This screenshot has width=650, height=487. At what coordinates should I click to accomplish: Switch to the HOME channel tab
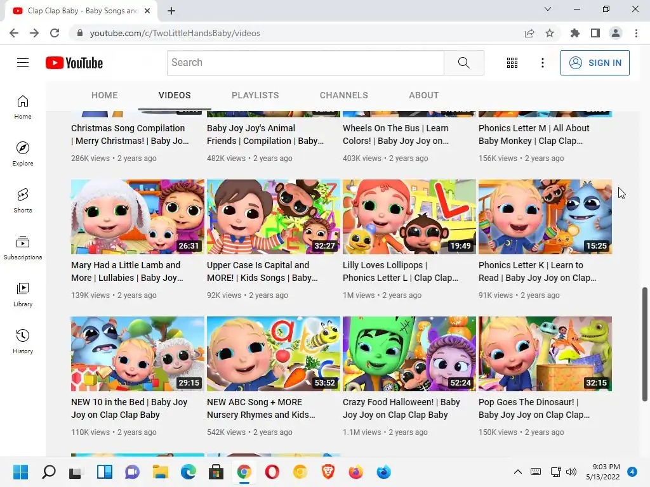[105, 95]
